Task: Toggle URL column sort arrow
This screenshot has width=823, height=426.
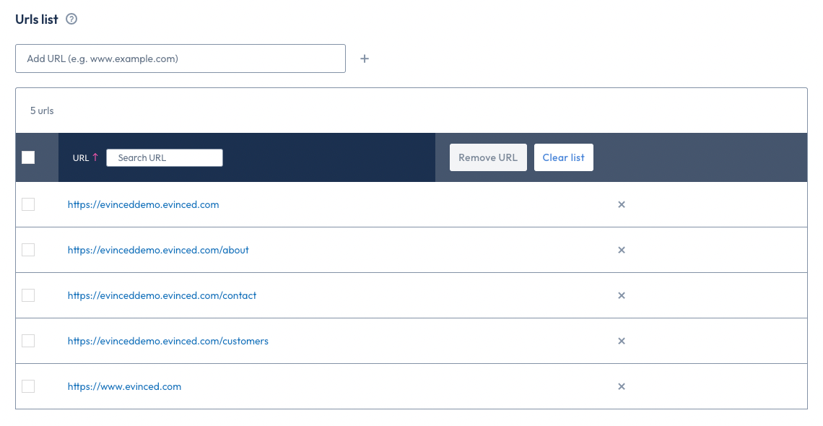Action: click(x=95, y=157)
